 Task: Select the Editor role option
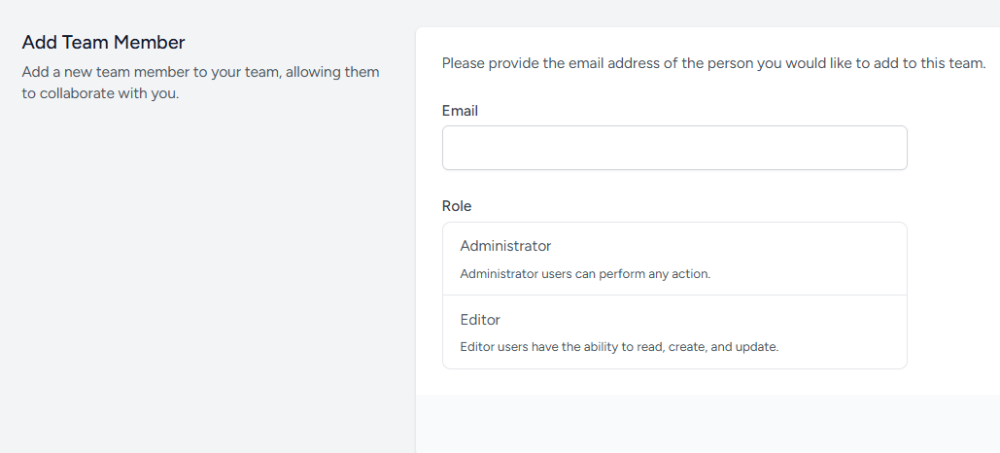[x=674, y=332]
